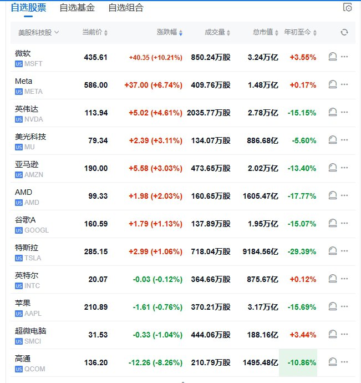
Task: Click GOOGL price 160.59
Action: [x=96, y=224]
